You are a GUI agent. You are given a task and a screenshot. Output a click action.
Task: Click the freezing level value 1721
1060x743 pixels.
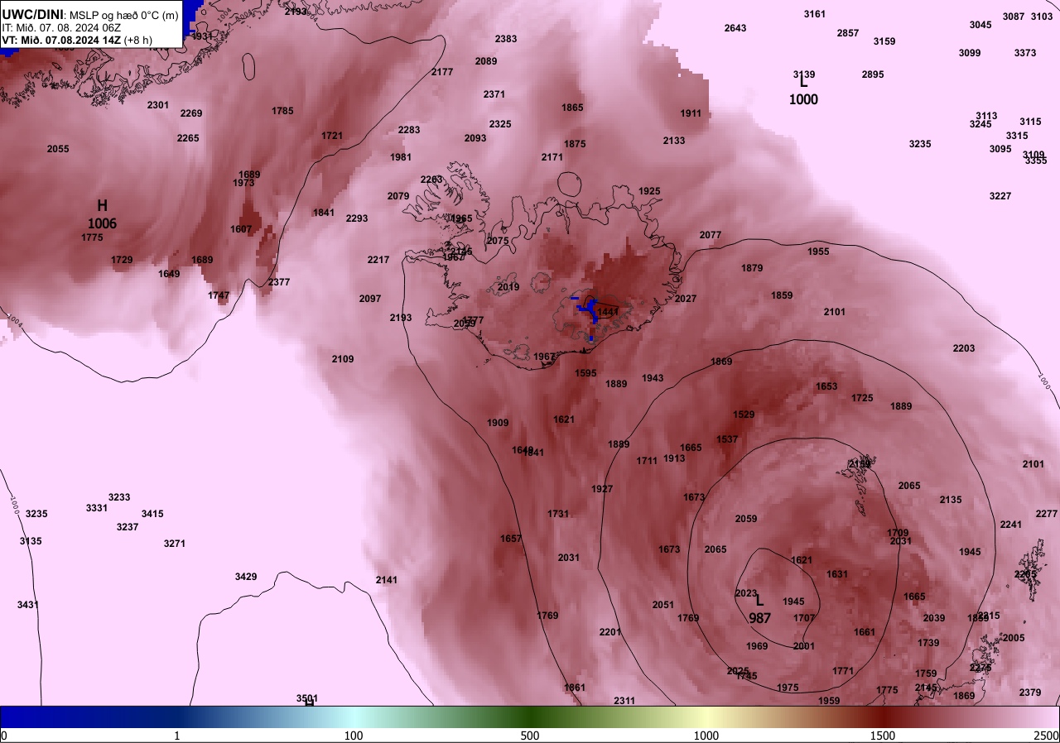coord(332,136)
